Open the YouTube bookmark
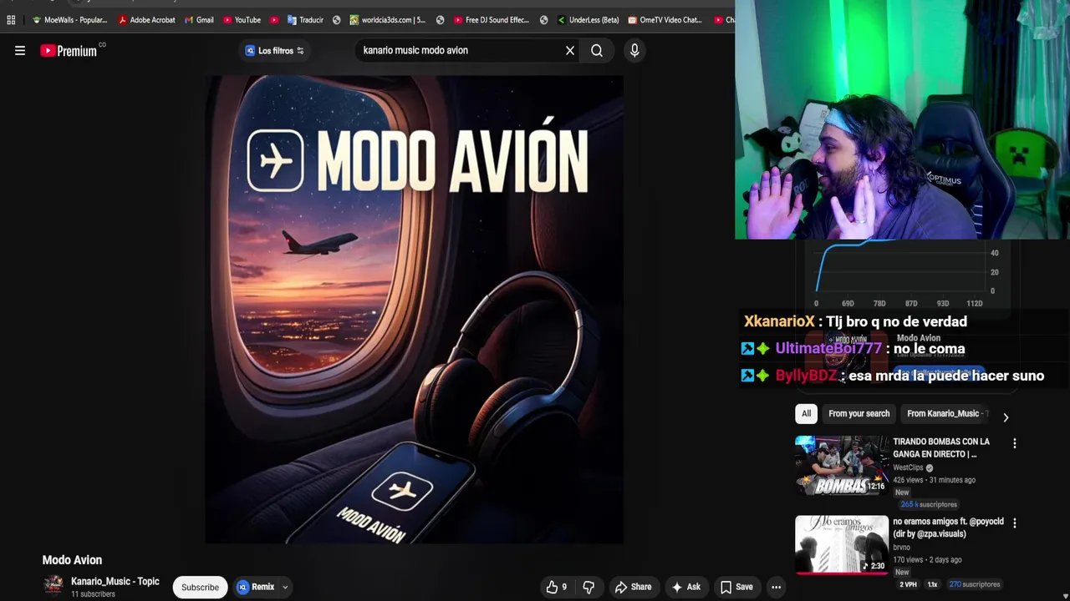This screenshot has width=1070, height=601. [242, 20]
